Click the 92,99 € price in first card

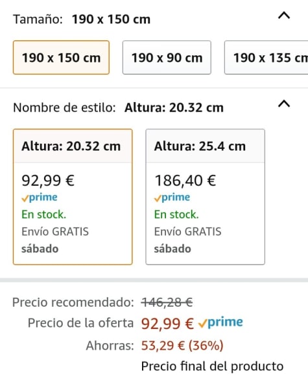48,181
